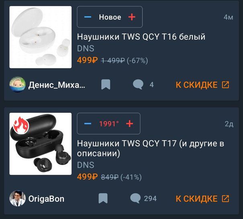
Task: Go to the QCY T16 discount via К СКИДКЕ
Action: 202,85
